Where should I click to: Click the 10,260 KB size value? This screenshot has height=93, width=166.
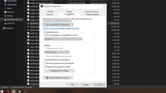[x=115, y=6]
